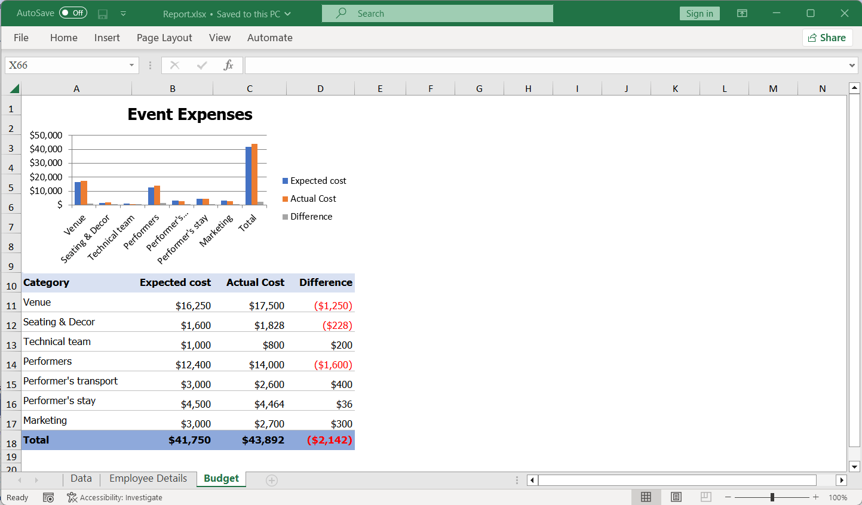The height and width of the screenshot is (505, 862).
Task: Switch to the Employee Details sheet tab
Action: pyautogui.click(x=148, y=478)
